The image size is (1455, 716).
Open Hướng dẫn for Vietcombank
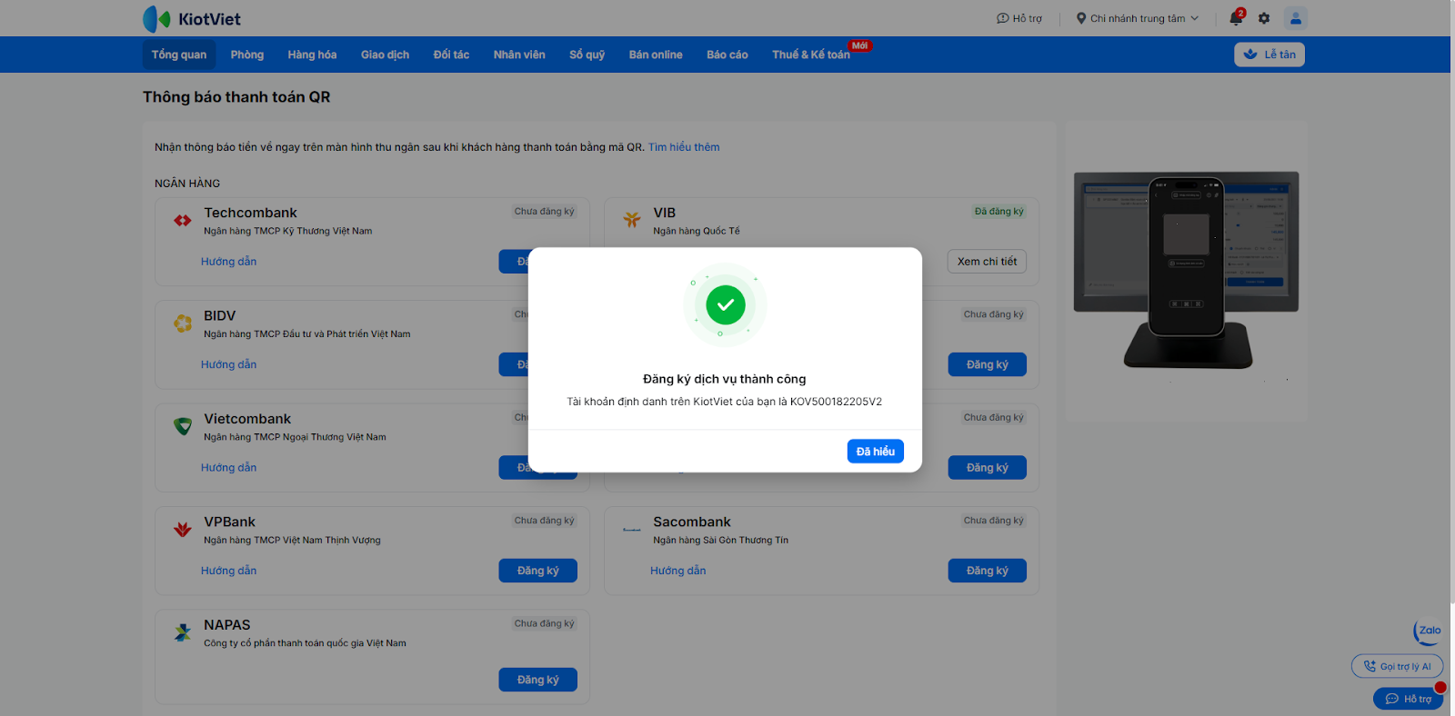(x=229, y=468)
